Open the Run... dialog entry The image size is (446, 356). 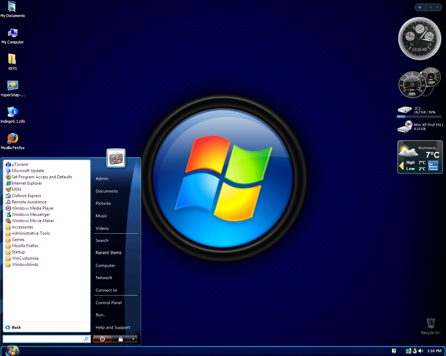click(101, 315)
